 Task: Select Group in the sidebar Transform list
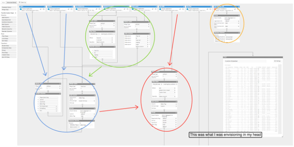[x=9, y=50]
